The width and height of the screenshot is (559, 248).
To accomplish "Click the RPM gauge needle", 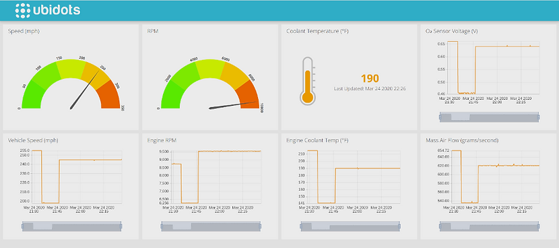I will point(233,105).
